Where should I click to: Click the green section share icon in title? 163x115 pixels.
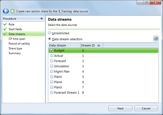pos(12,11)
